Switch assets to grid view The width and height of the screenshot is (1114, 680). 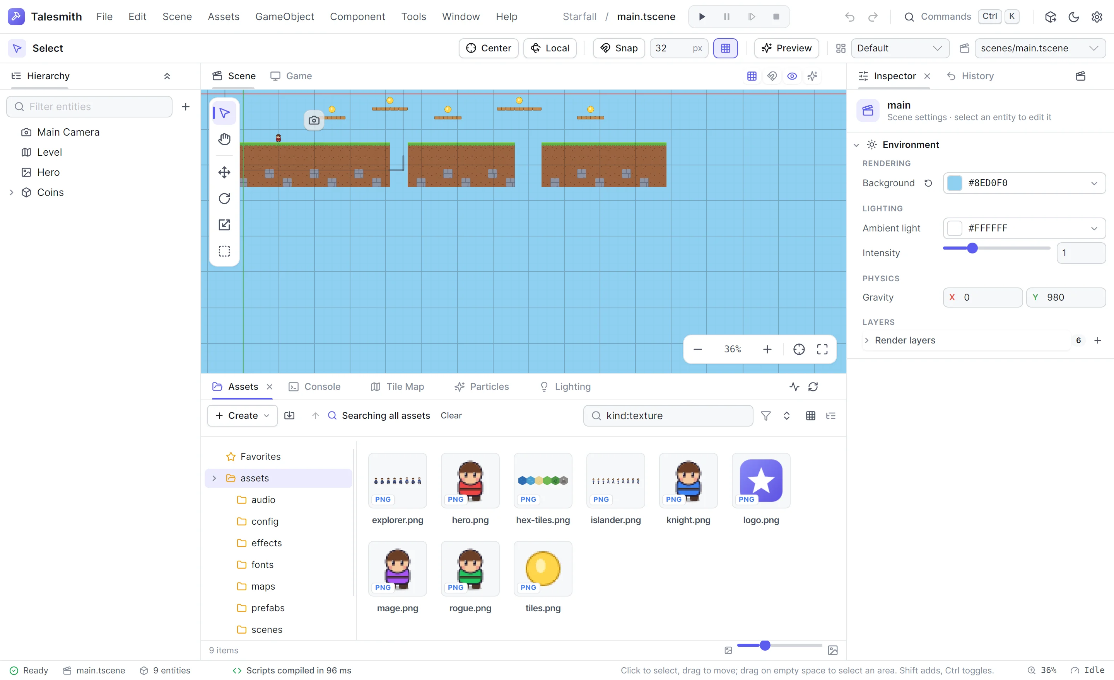(x=811, y=416)
